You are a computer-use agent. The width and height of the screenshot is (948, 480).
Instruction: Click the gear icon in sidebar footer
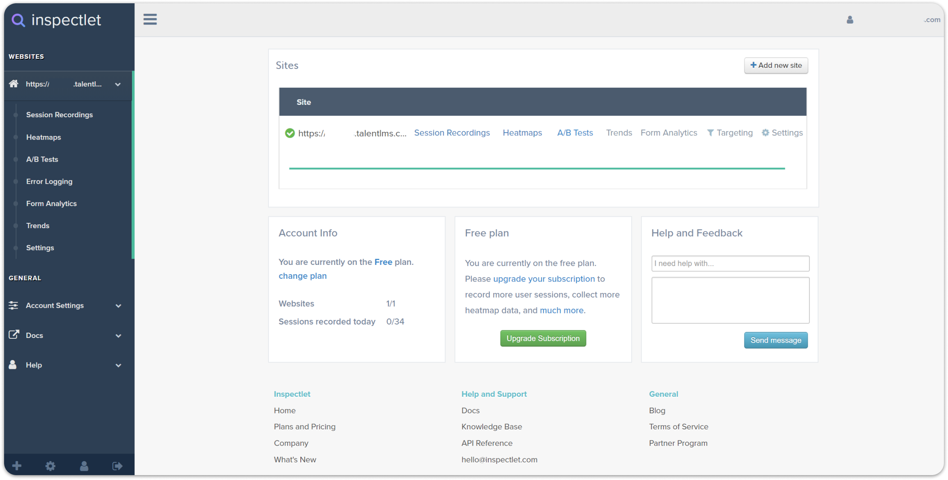click(50, 466)
